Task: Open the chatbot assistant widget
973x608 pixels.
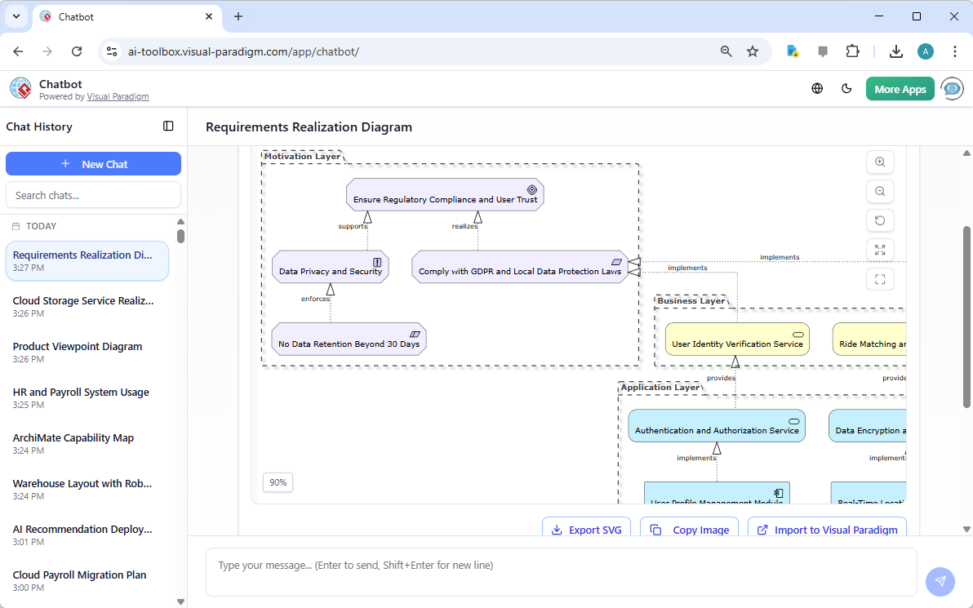Action: [x=952, y=88]
